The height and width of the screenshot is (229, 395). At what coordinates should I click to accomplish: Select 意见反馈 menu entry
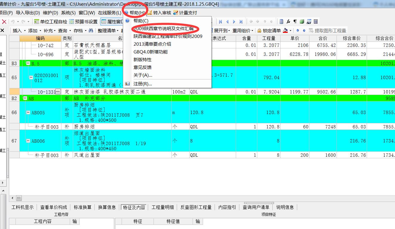(167, 67)
